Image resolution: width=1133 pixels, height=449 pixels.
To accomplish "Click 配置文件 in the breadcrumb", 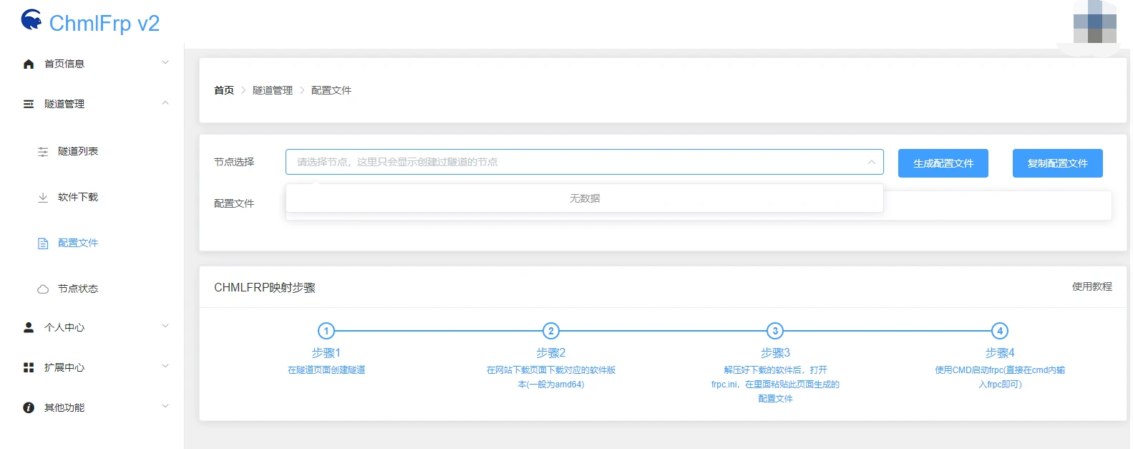I will 331,90.
